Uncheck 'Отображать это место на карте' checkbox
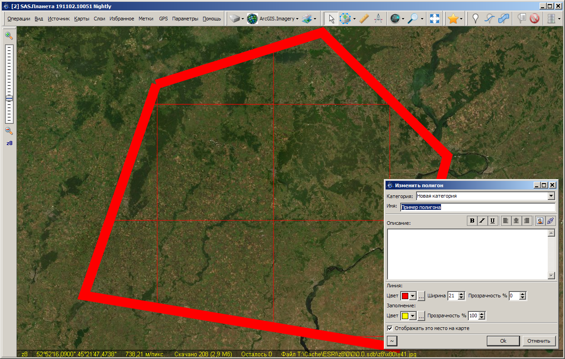565x359 pixels. tap(390, 328)
